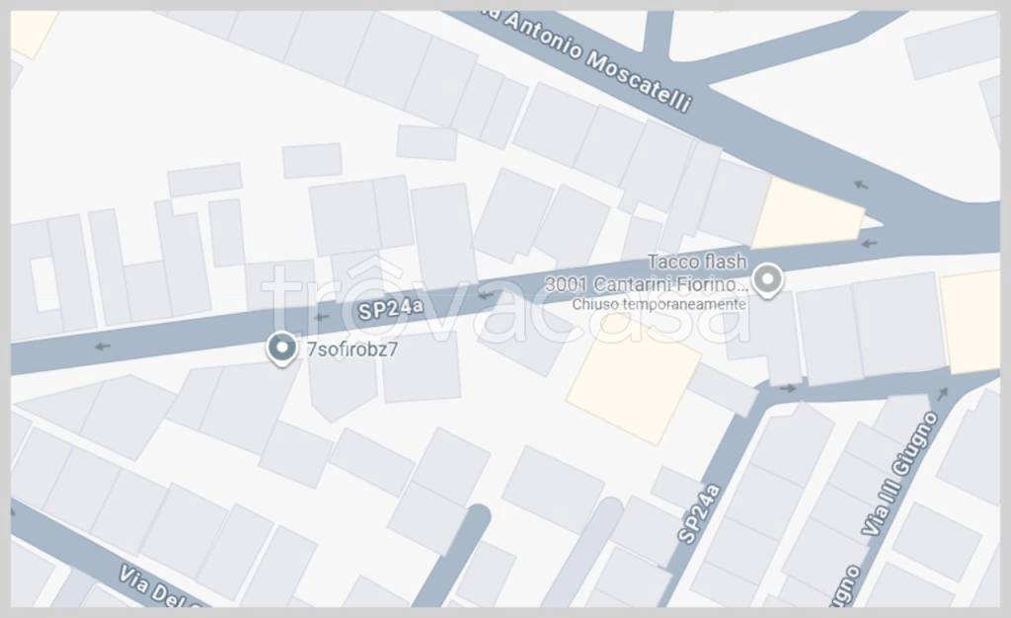Click the left-pointing arrow just left of the horizontal SP24a label
This screenshot has width=1011, height=618.
tap(321, 317)
